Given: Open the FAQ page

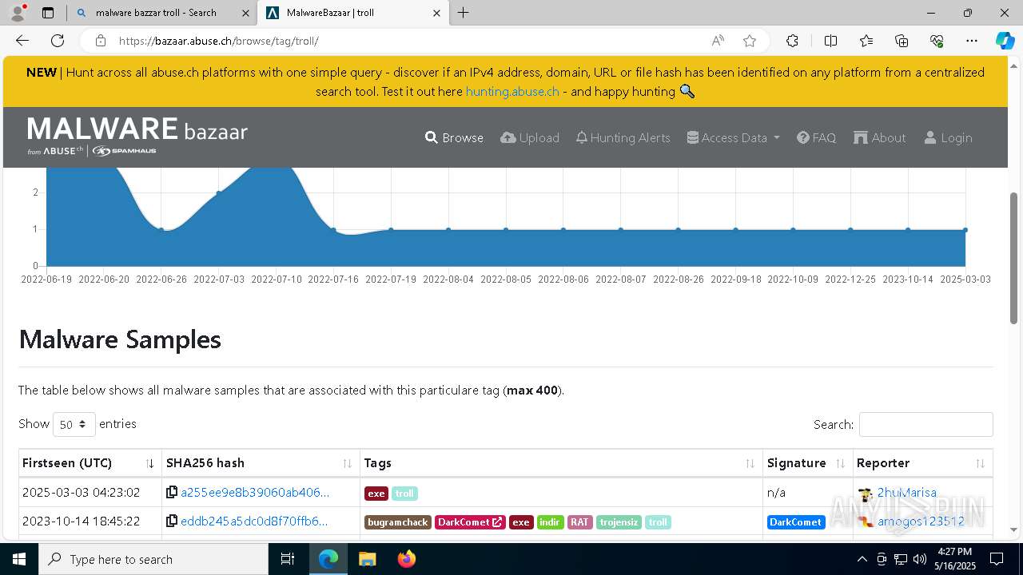Looking at the screenshot, I should 816,137.
